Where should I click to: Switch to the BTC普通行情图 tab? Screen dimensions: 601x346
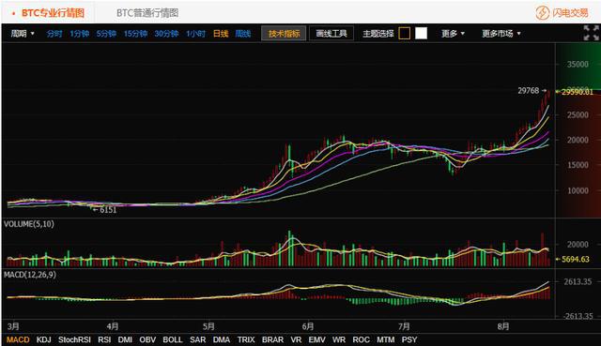tap(147, 13)
